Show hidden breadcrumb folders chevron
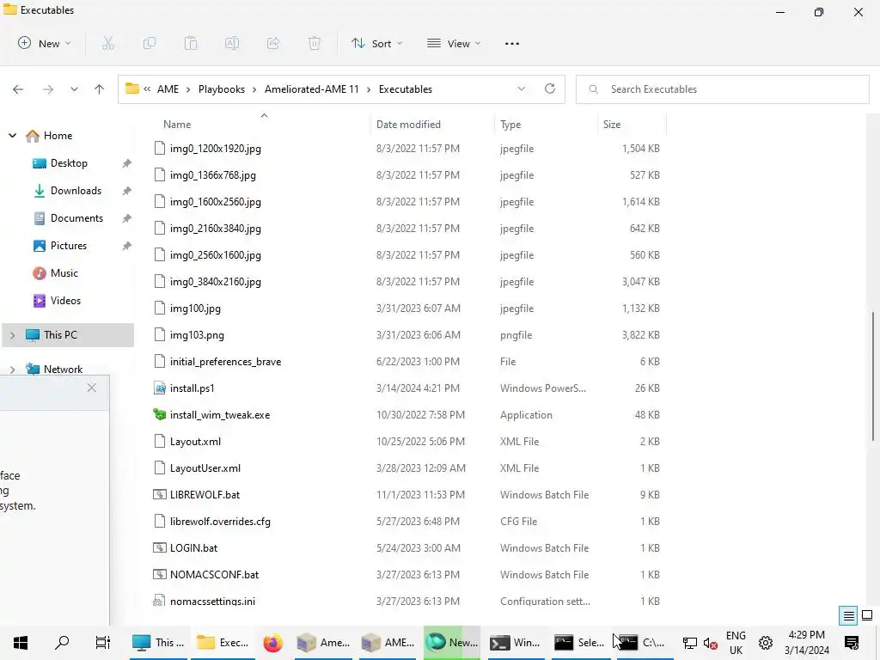 click(147, 89)
